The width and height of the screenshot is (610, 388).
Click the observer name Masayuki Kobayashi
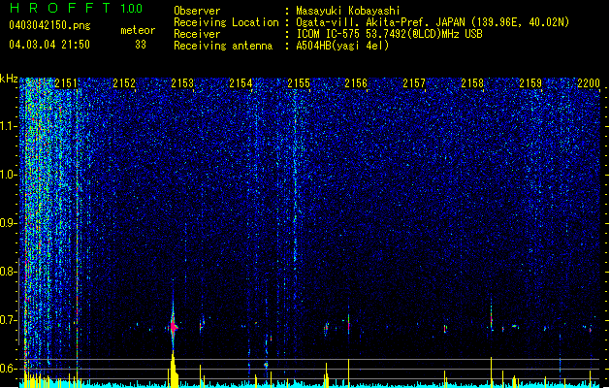(x=348, y=11)
